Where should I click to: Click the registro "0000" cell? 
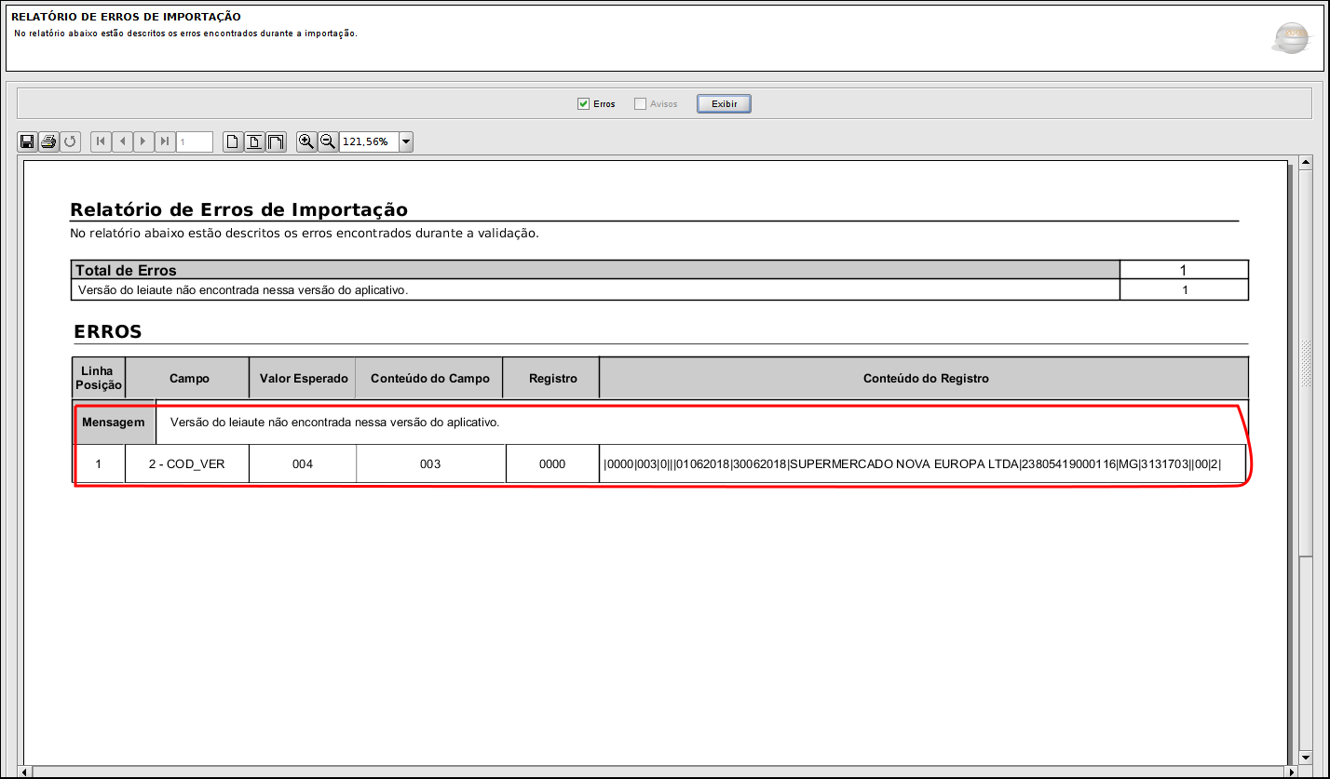552,463
